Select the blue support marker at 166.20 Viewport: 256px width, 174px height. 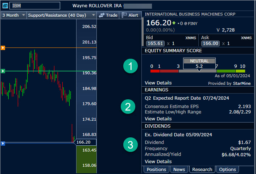tap(3, 144)
